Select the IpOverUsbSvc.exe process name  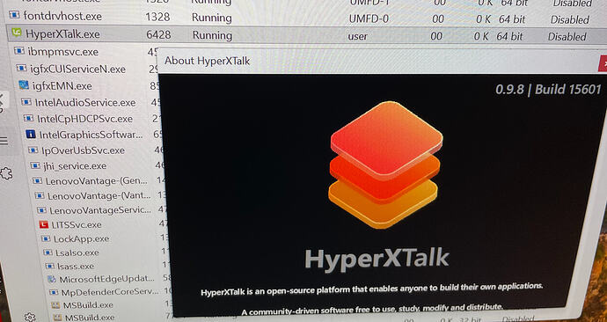click(x=84, y=150)
